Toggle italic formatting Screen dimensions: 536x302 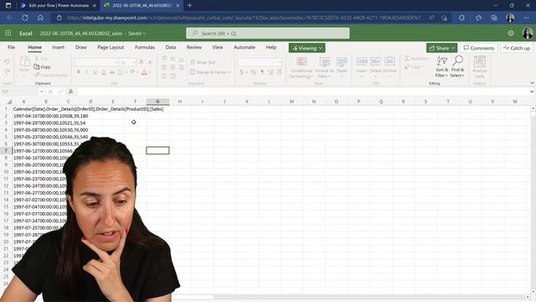pyautogui.click(x=86, y=72)
